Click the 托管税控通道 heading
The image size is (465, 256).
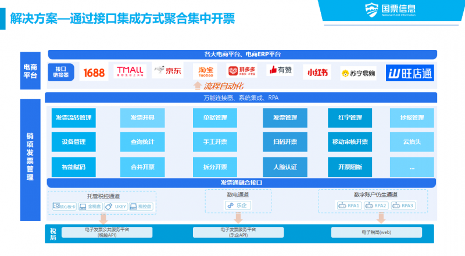(x=103, y=196)
